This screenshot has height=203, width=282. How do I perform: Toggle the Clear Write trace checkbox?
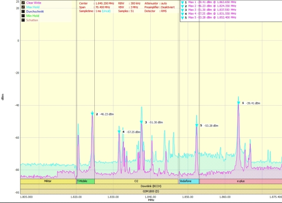(x=23, y=3)
